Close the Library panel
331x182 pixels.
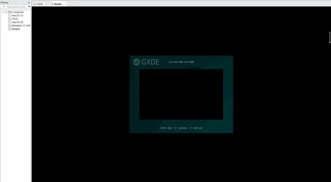29,2
